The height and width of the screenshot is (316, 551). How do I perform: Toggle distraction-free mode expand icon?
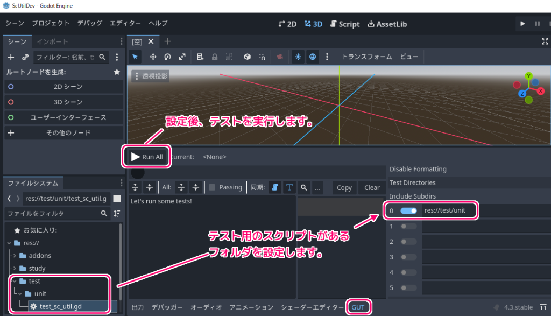(x=545, y=41)
